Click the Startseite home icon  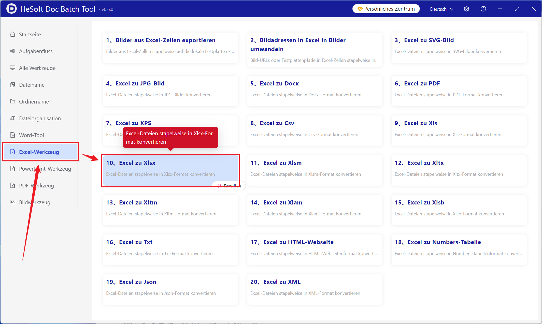click(x=12, y=34)
